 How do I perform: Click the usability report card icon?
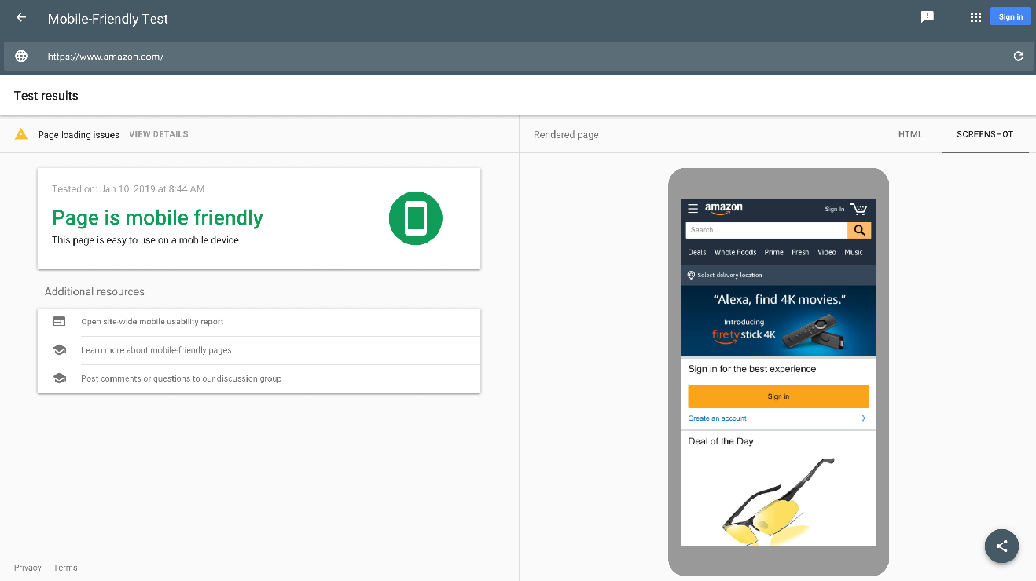tap(59, 322)
